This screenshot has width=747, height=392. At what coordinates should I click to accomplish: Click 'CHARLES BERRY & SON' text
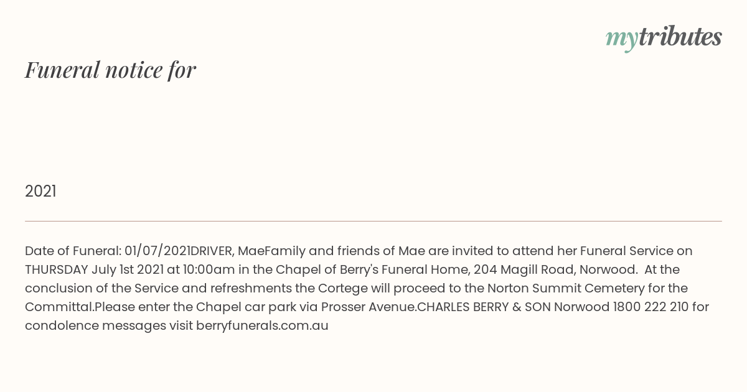pyautogui.click(x=484, y=307)
